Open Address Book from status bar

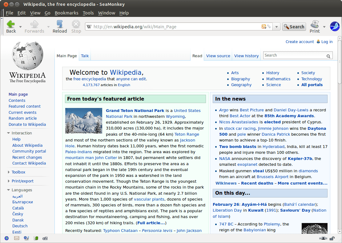coord(36,238)
